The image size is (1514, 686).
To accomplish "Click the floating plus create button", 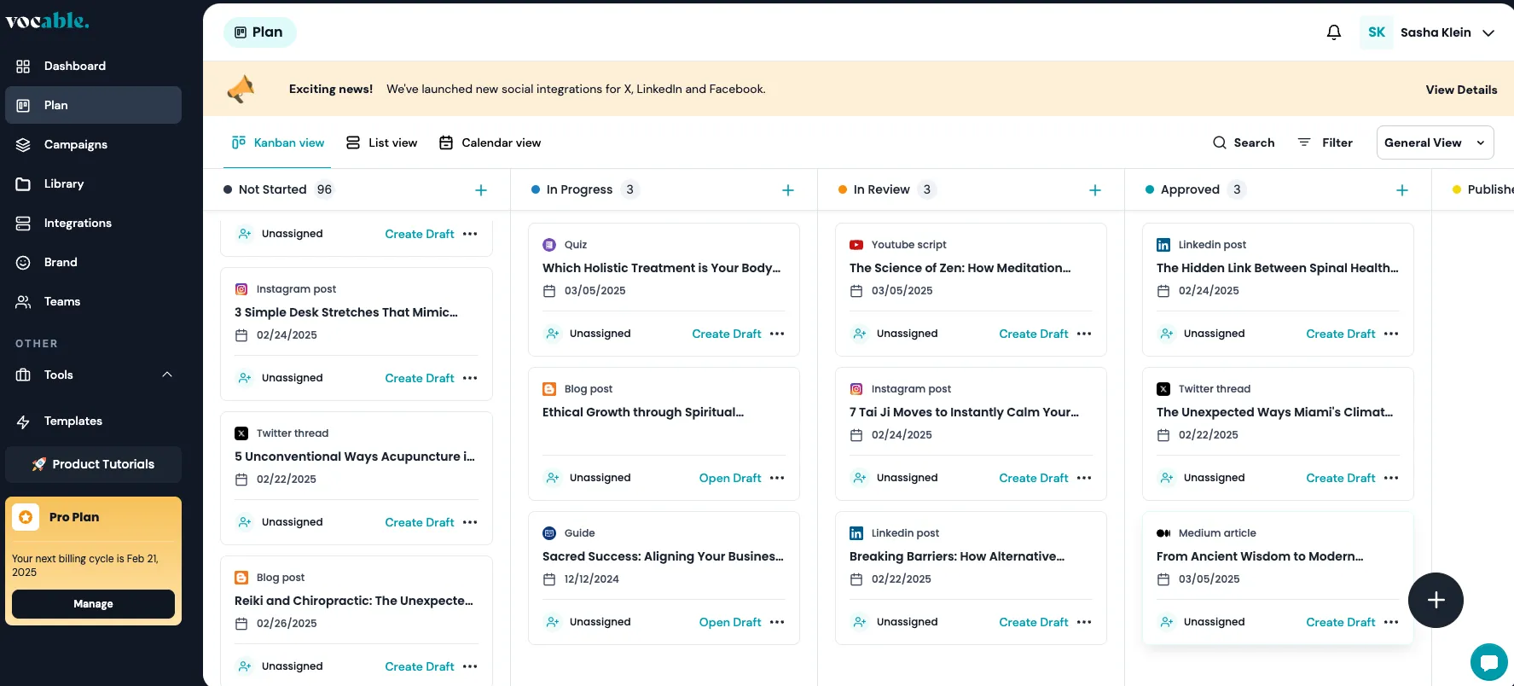I will coord(1436,600).
